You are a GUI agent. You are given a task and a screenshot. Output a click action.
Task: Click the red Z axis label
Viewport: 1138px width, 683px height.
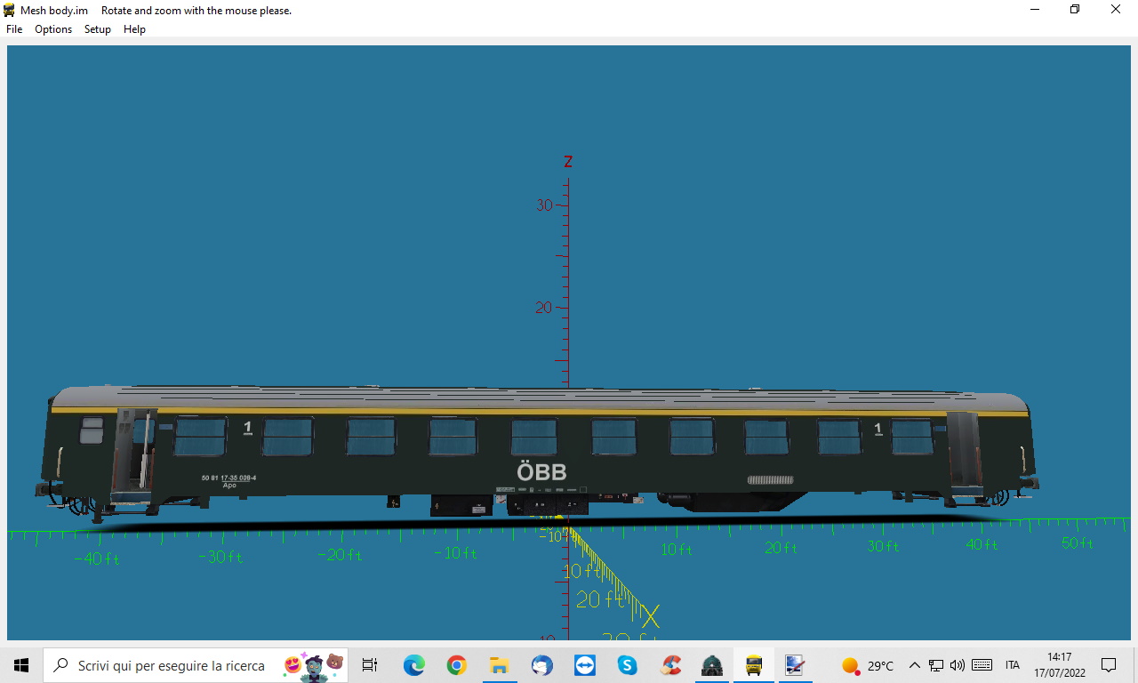(568, 161)
